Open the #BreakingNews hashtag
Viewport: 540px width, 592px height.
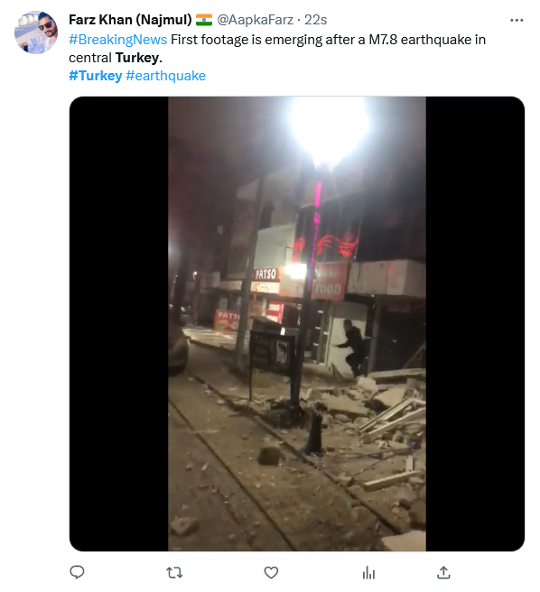[118, 40]
